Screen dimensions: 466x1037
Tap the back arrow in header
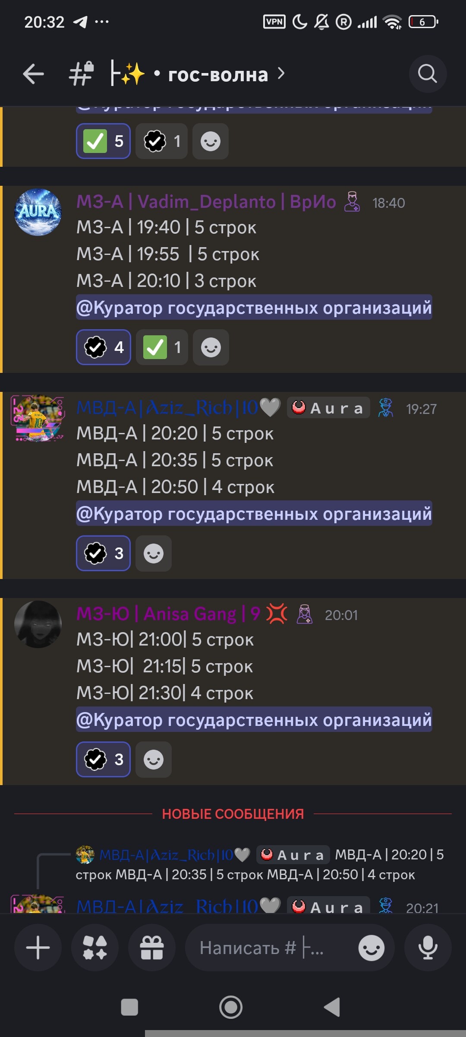[33, 74]
